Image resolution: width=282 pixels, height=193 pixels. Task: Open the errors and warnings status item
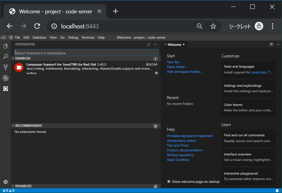9,191
